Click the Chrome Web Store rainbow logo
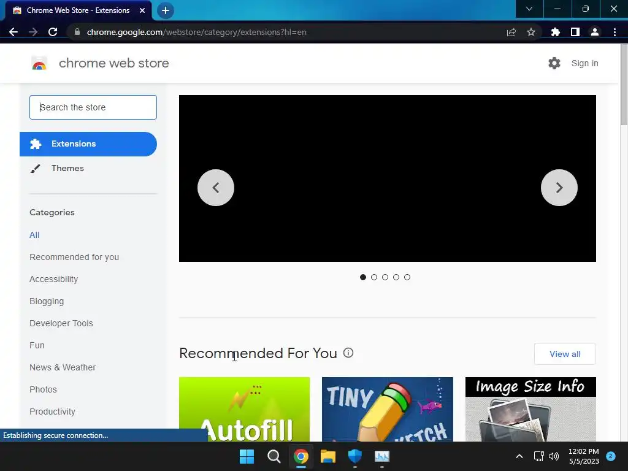Viewport: 628px width, 471px height. pyautogui.click(x=39, y=63)
